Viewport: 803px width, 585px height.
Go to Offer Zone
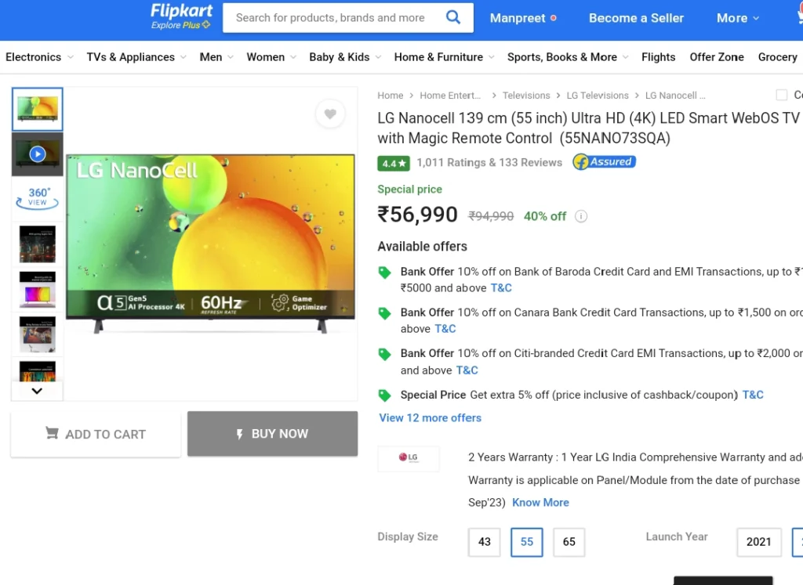[x=717, y=57]
